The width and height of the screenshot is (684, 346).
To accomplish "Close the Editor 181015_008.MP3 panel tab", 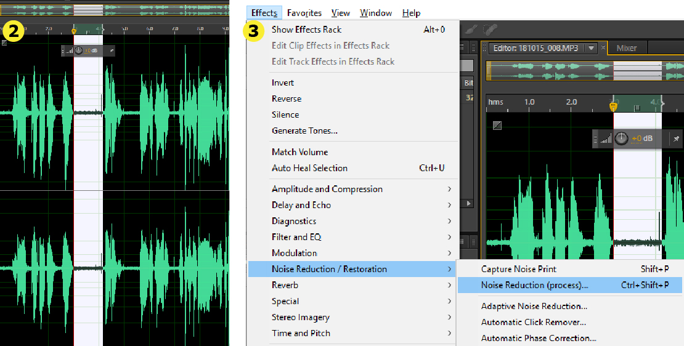I will [x=603, y=48].
